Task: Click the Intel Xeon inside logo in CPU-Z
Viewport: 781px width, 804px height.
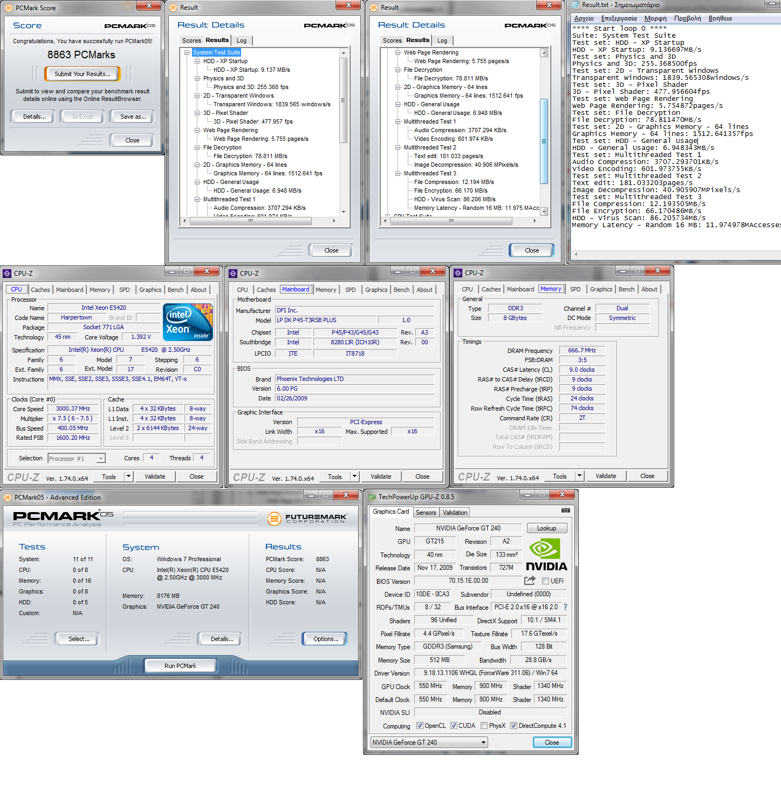Action: point(188,322)
